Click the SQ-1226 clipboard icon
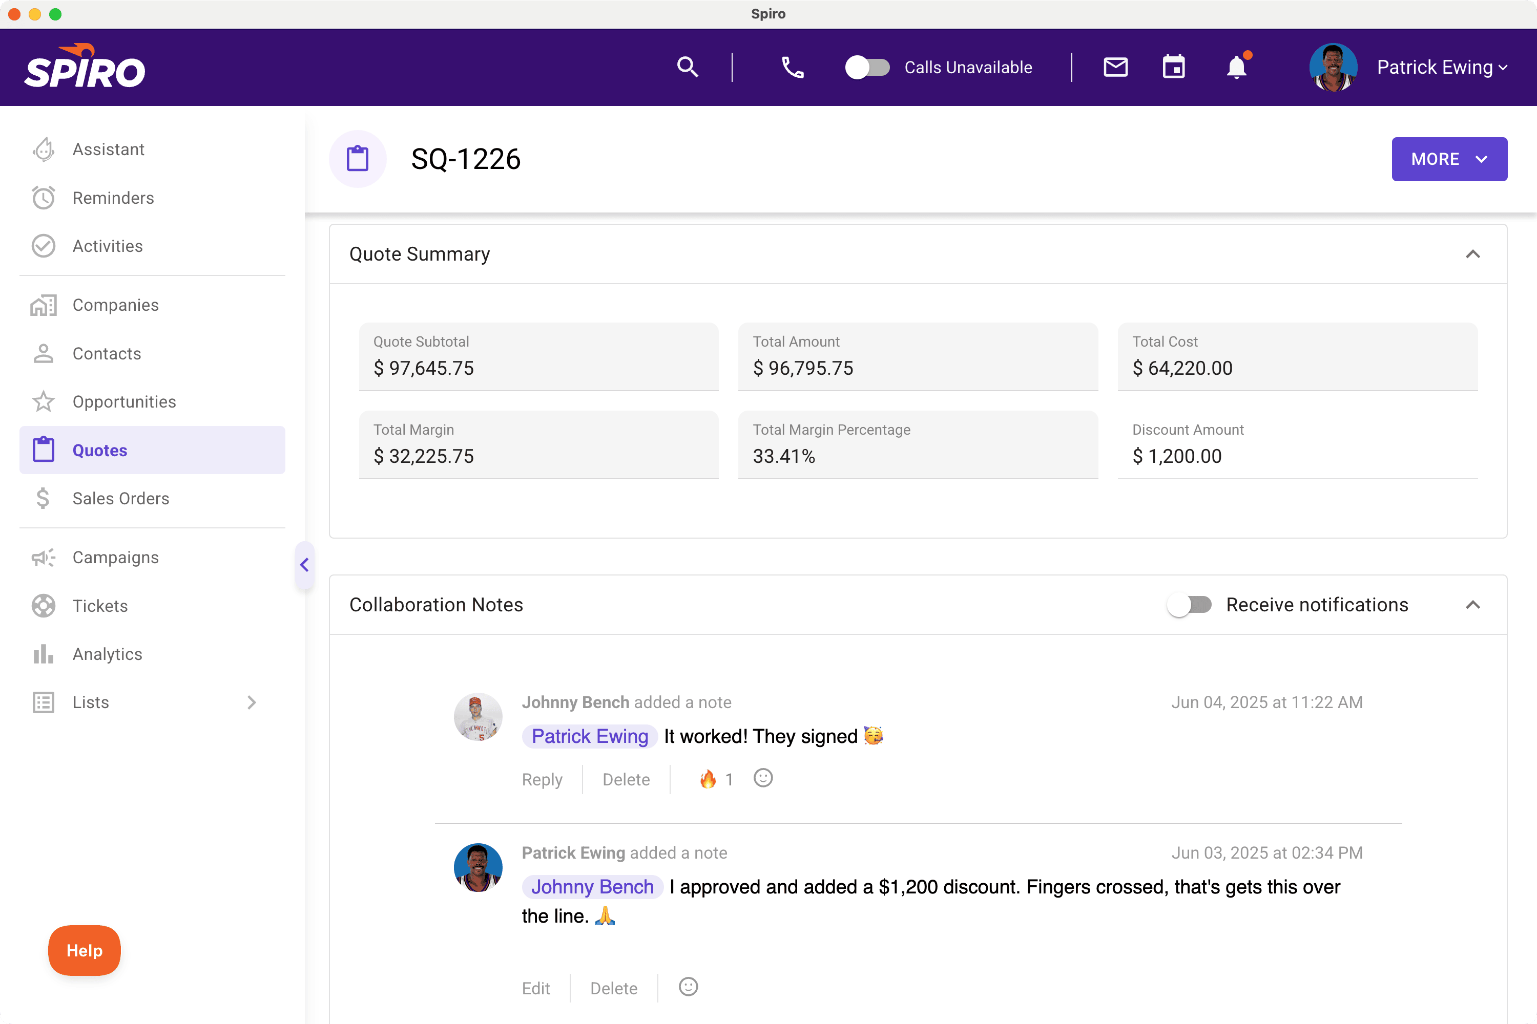The image size is (1537, 1024). point(358,159)
